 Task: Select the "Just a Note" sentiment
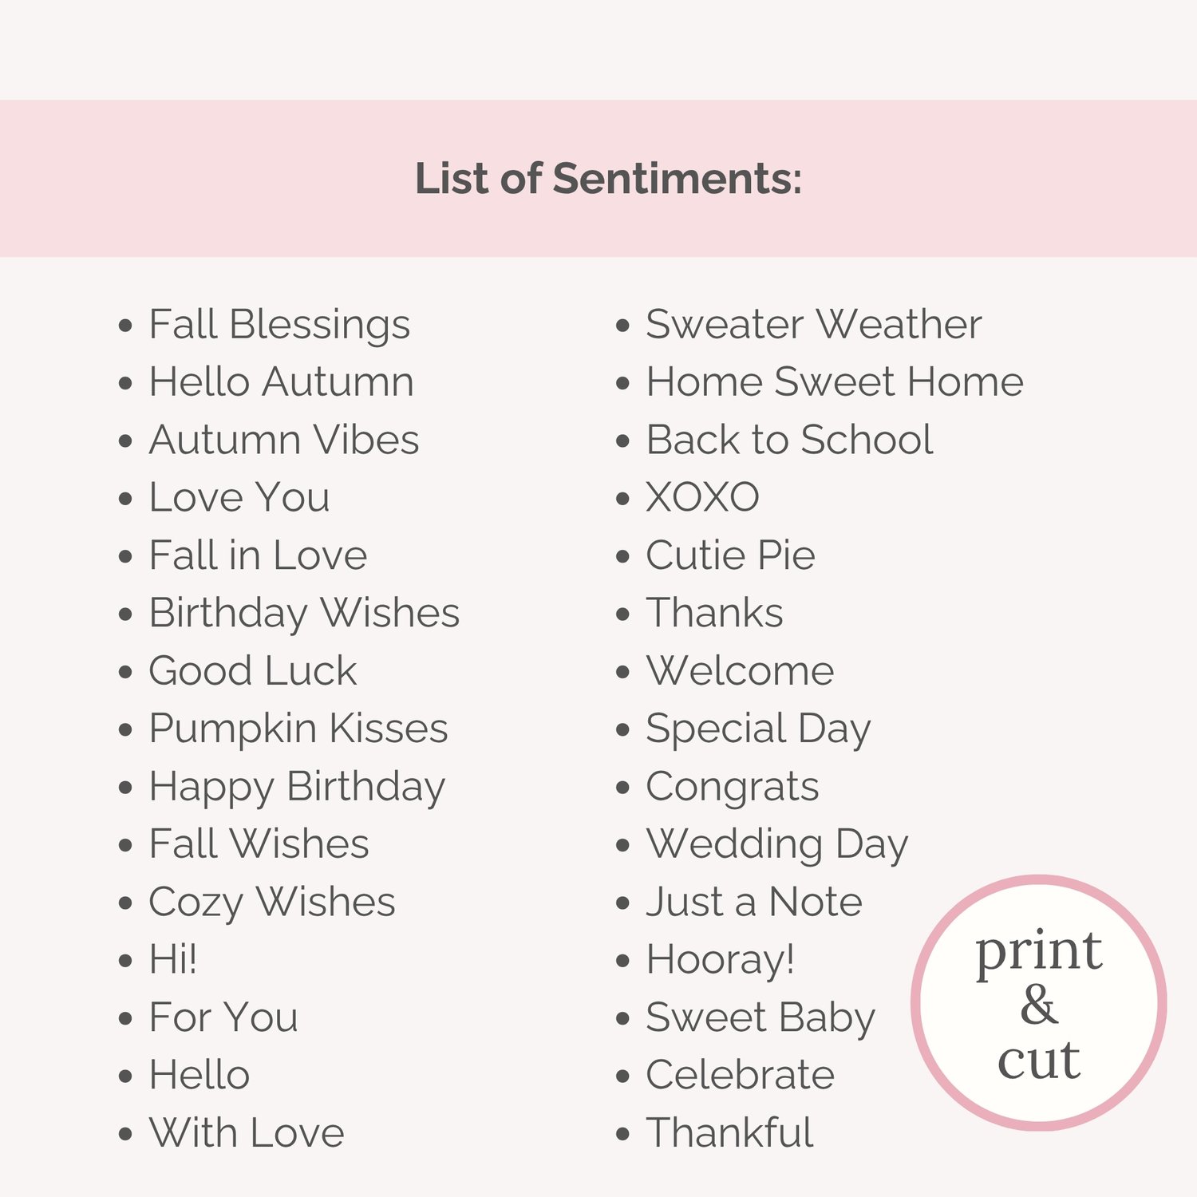tap(753, 903)
